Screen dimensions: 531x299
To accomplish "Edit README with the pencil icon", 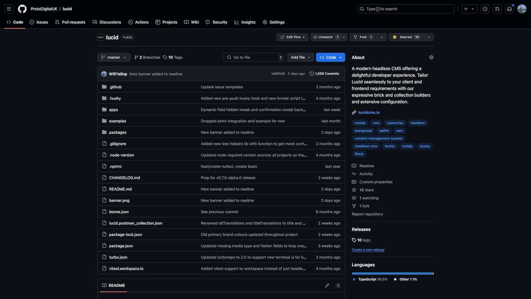I will 327,285.
